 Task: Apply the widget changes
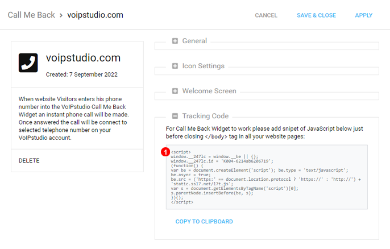click(x=364, y=15)
